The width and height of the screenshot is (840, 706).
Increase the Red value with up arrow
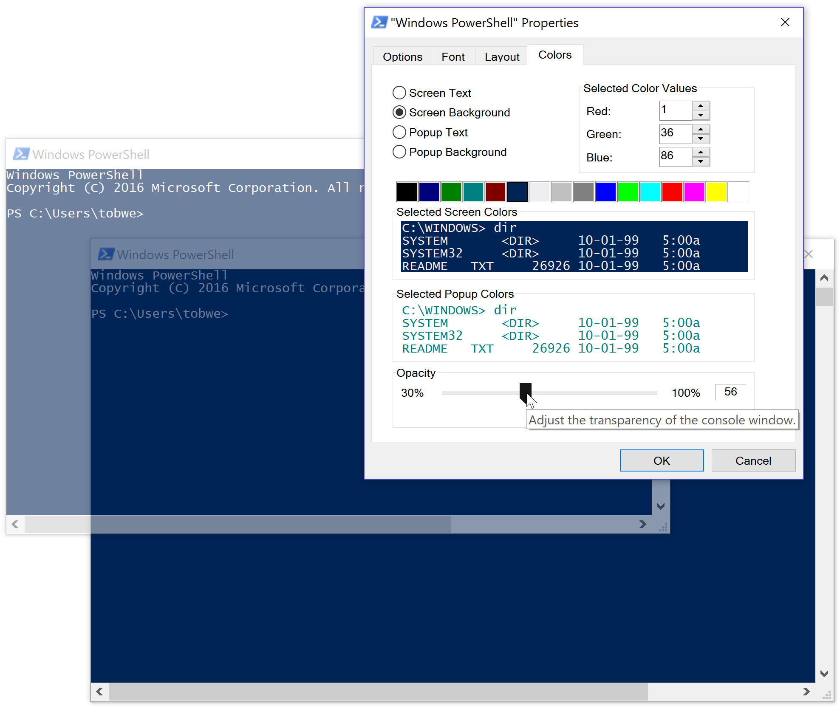[701, 106]
